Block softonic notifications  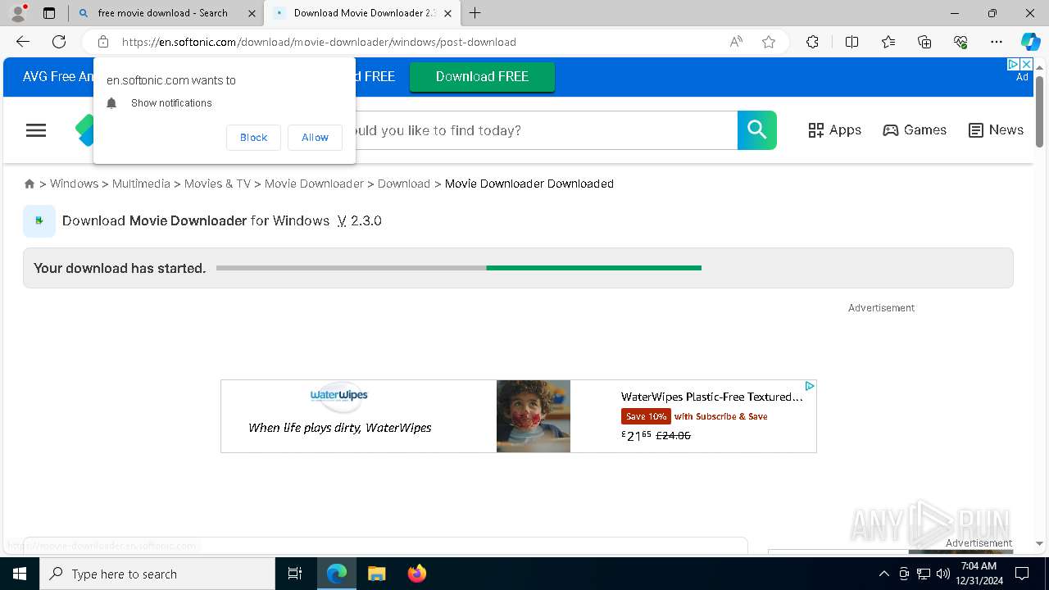pos(253,138)
